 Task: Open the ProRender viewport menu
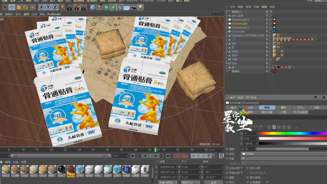54,14
